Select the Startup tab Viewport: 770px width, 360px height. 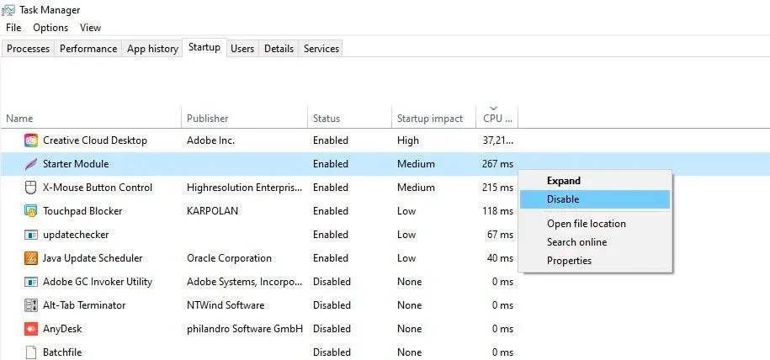[x=204, y=48]
